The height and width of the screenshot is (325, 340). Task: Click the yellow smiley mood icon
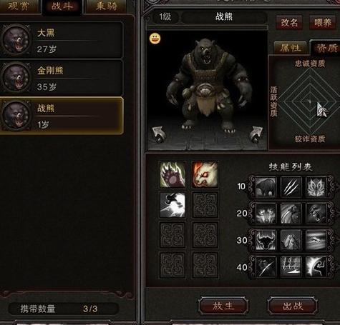(x=155, y=39)
